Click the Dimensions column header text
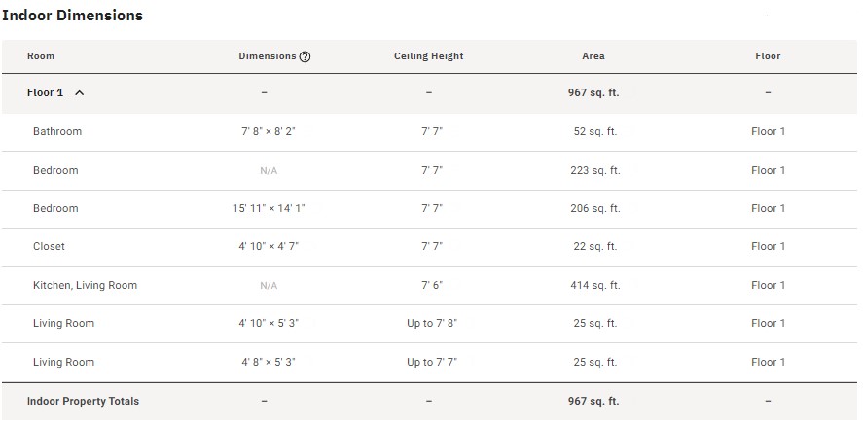Screen dimensions: 863x427 pos(267,56)
